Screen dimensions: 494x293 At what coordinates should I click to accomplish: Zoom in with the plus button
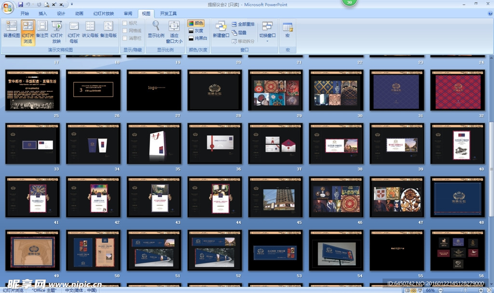[x=481, y=291]
